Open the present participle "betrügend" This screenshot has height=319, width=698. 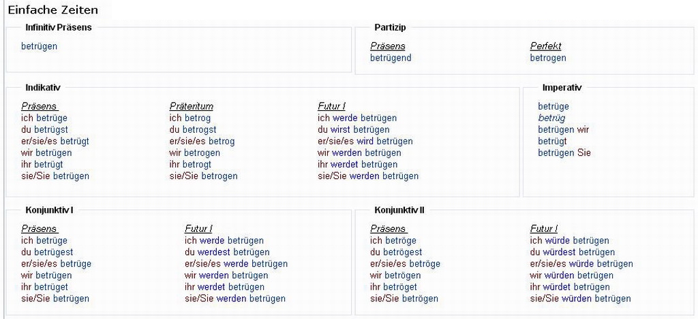[391, 58]
